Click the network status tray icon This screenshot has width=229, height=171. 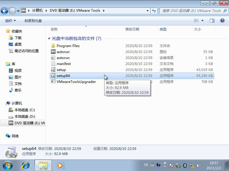[192, 166]
